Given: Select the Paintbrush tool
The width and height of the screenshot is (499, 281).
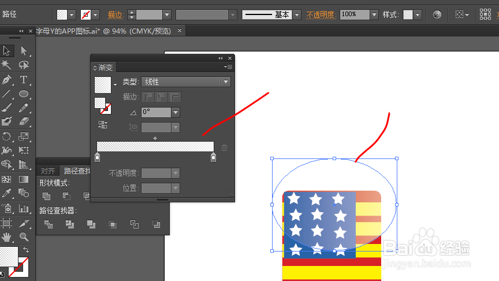Looking at the screenshot, I should (x=6, y=108).
